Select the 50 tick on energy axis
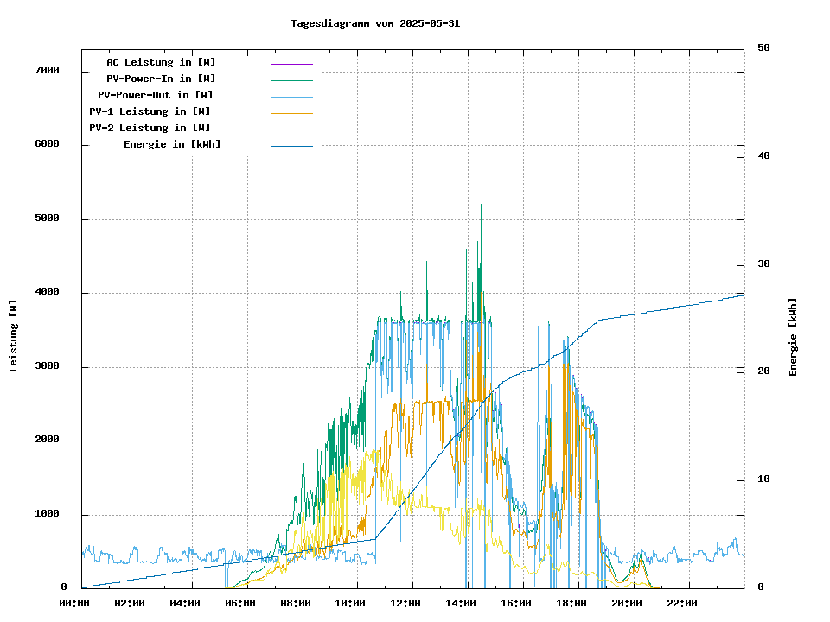 (x=763, y=48)
